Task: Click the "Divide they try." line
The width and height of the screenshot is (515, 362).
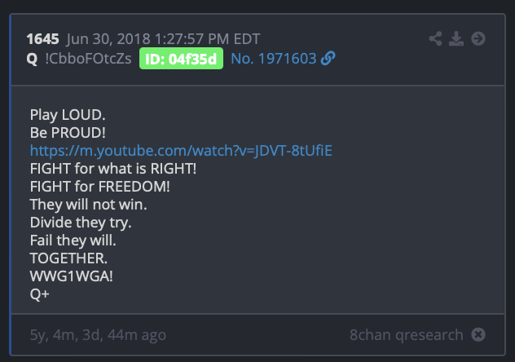Action: (81, 223)
